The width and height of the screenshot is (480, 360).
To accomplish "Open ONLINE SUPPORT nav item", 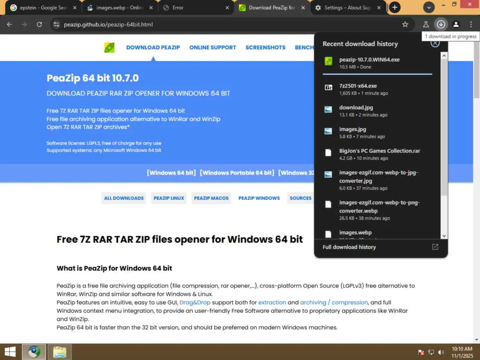I will point(212,47).
